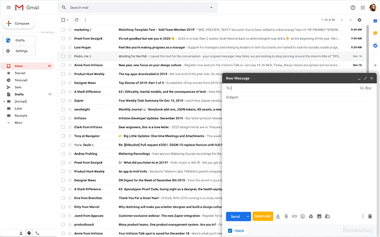This screenshot has width=380, height=237.
Task: Insert a file from Google Drive
Action: click(x=311, y=216)
